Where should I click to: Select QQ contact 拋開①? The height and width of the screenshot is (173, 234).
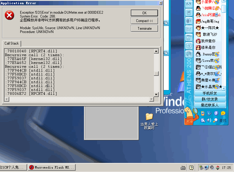click(208, 8)
